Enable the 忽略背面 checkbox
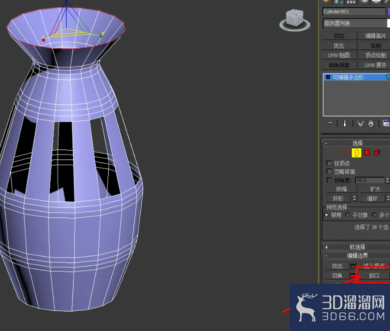The image size is (390, 331). 329,171
